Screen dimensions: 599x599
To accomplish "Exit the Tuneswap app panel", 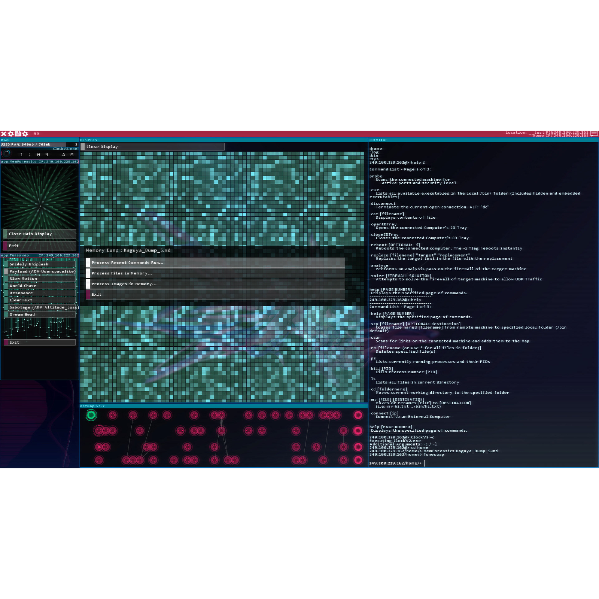I will click(40, 342).
